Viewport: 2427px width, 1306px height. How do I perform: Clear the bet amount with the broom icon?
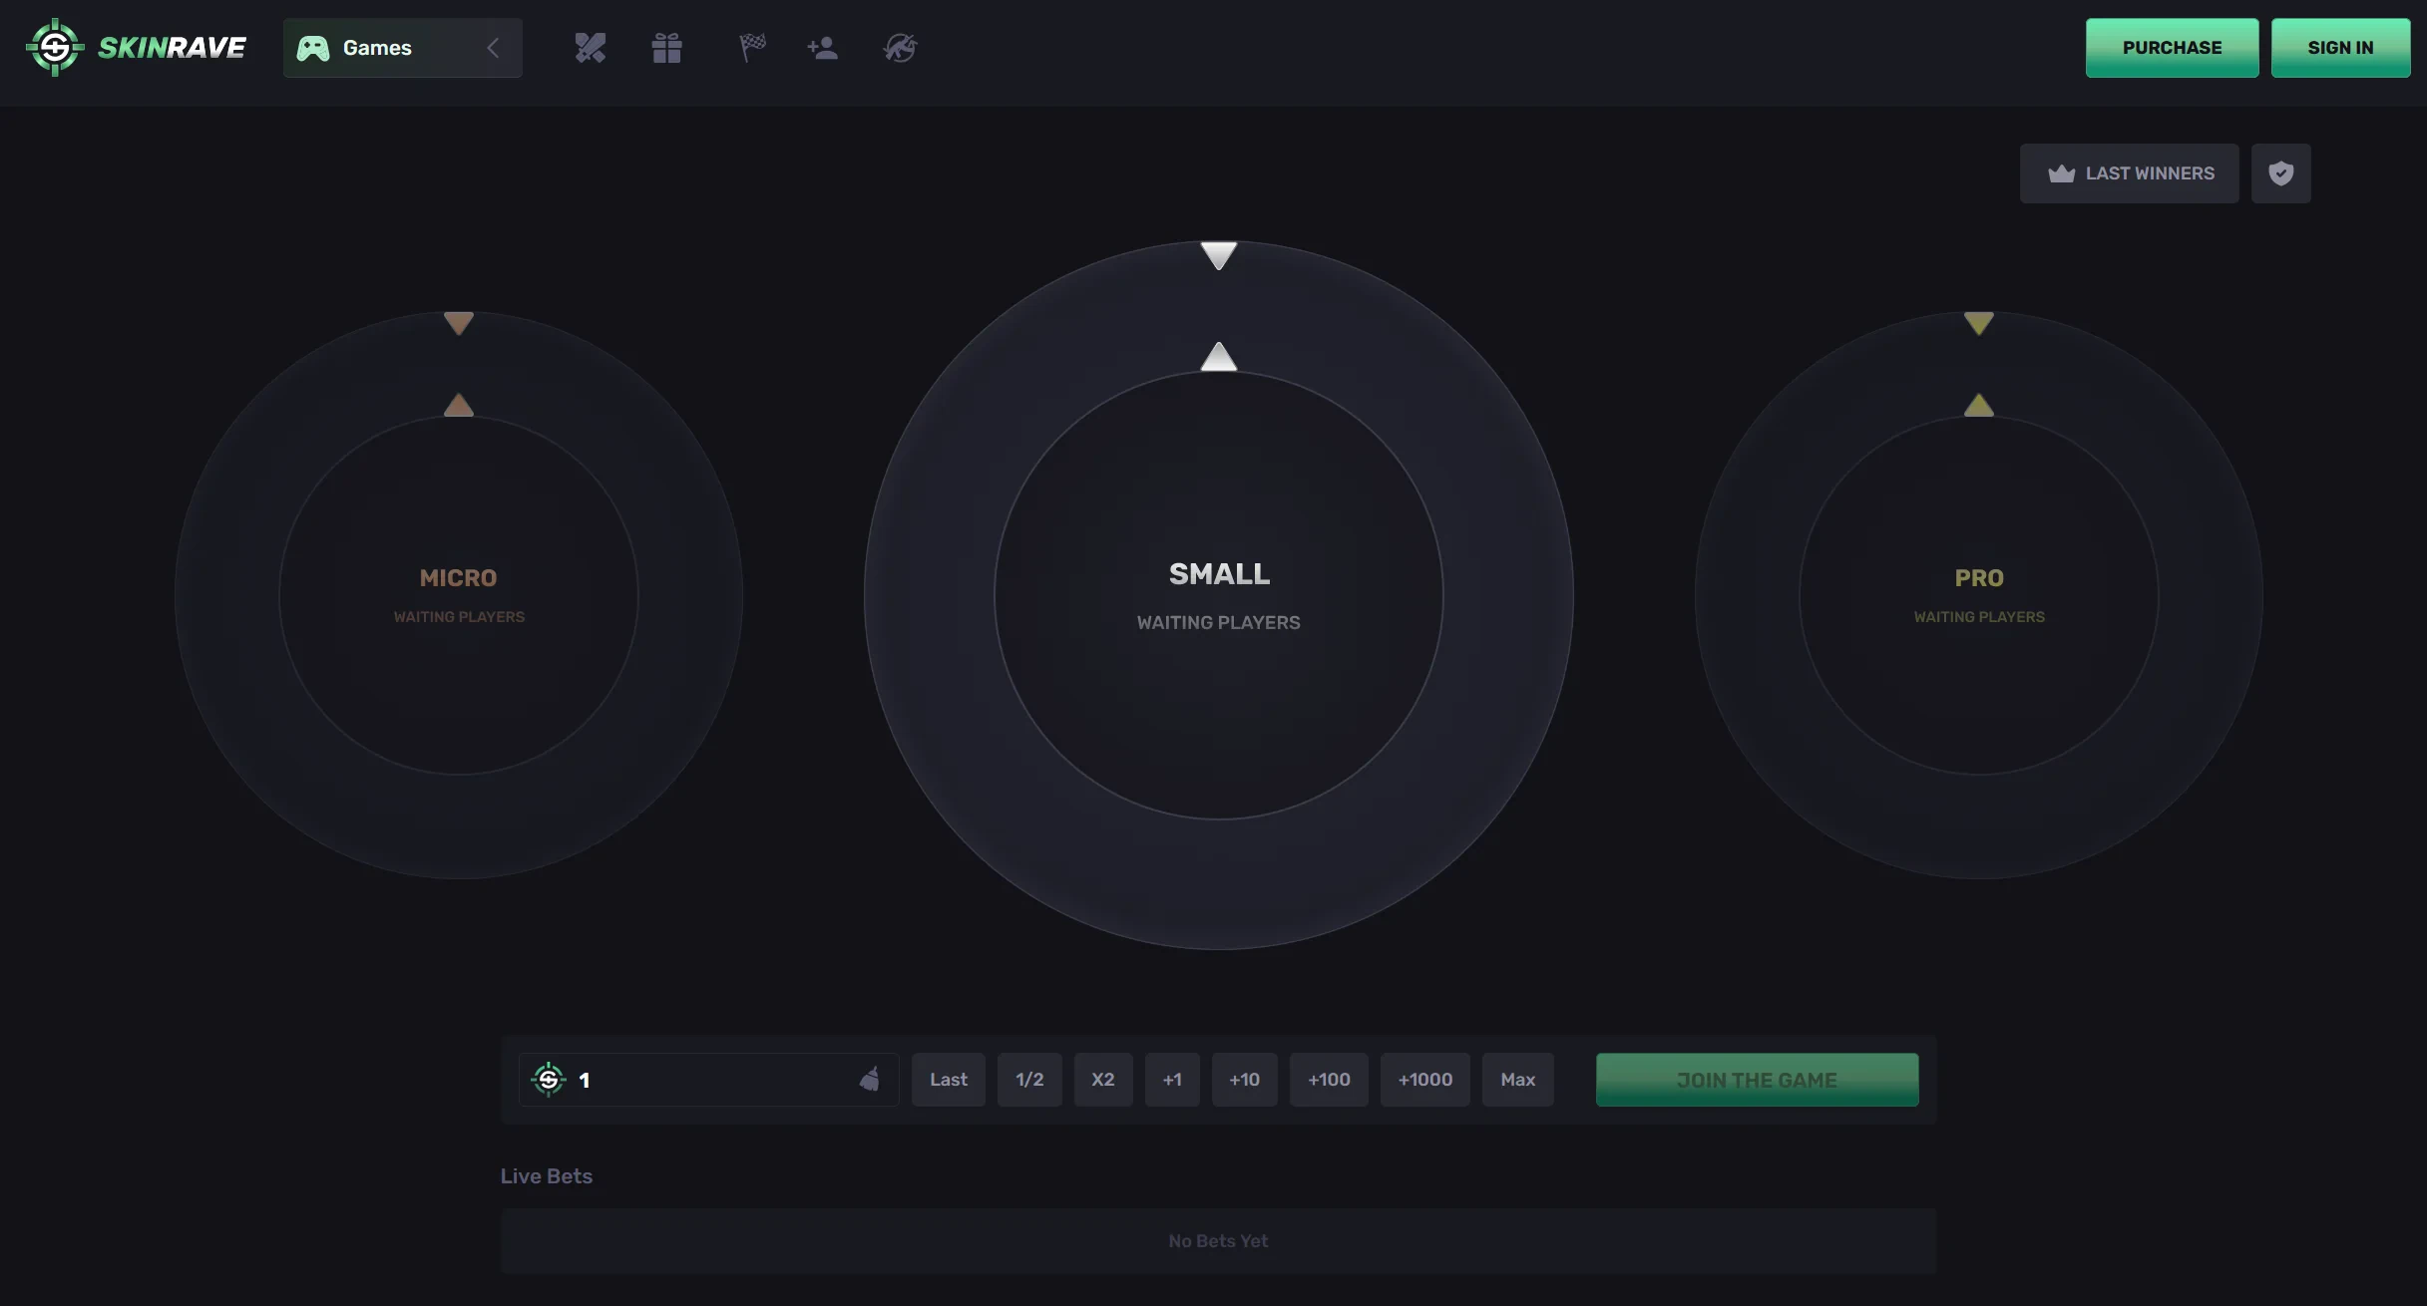tap(870, 1080)
